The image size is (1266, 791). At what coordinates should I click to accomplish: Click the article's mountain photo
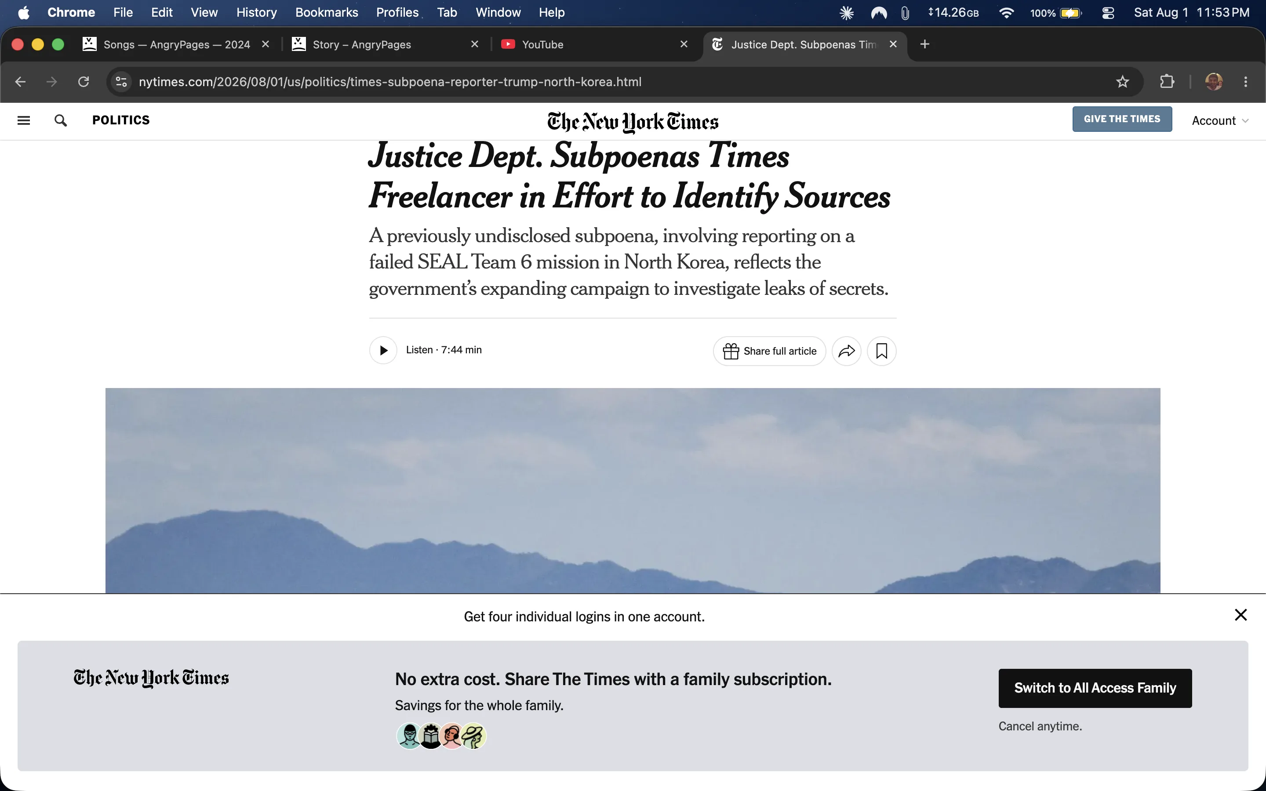pyautogui.click(x=633, y=490)
